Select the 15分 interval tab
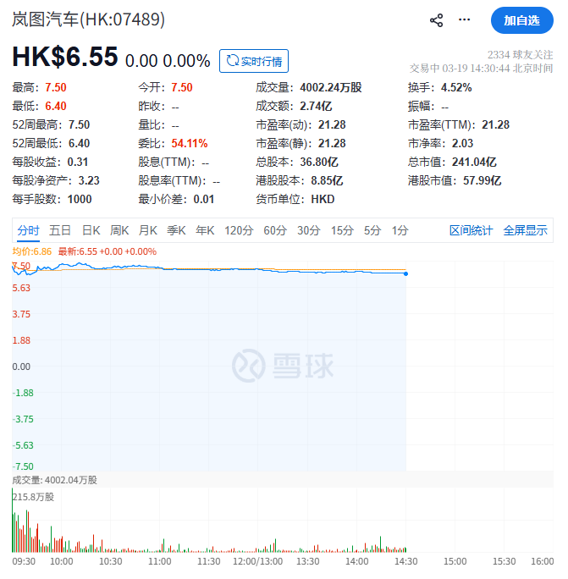Image resolution: width=568 pixels, height=579 pixels. pyautogui.click(x=342, y=230)
